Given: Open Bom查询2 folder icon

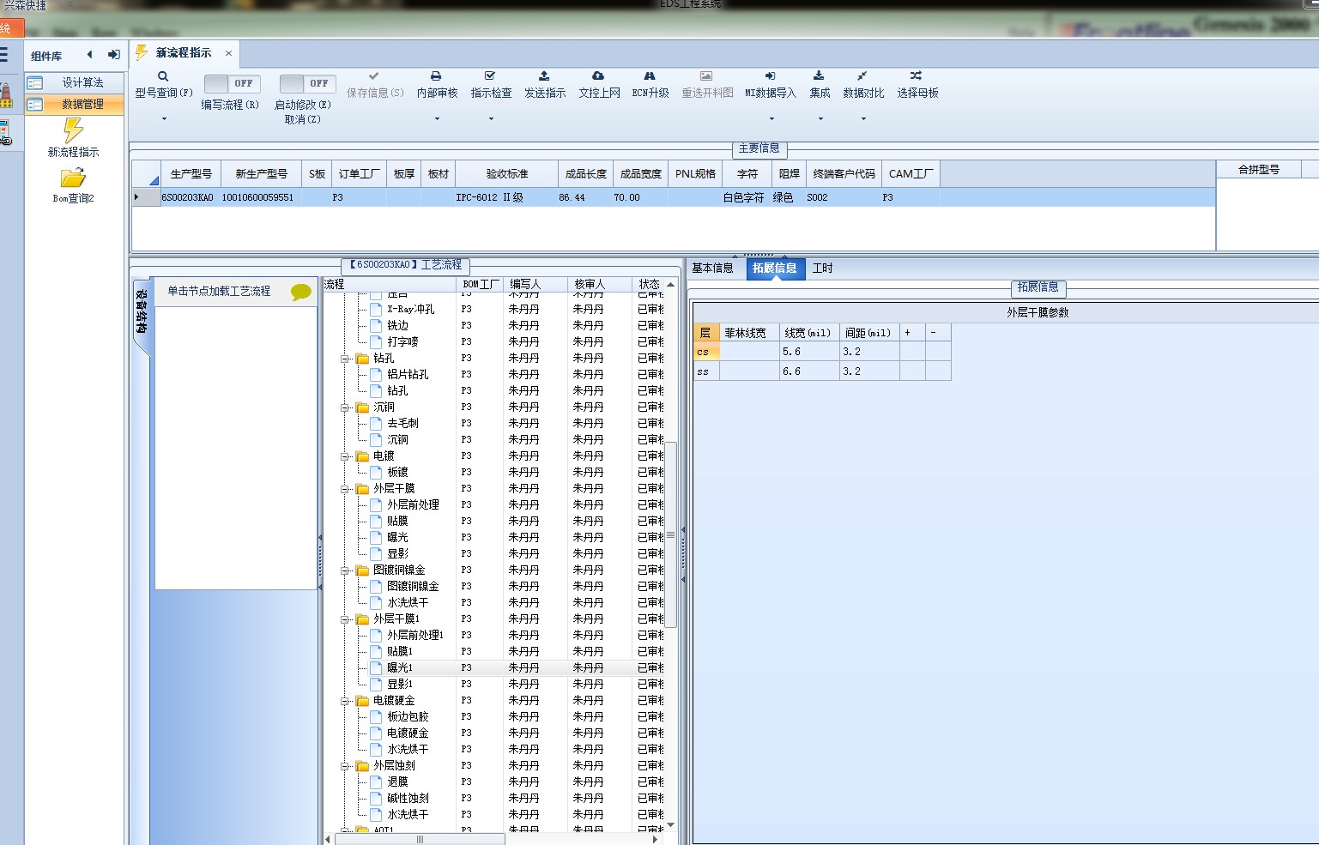Looking at the screenshot, I should pyautogui.click(x=73, y=178).
